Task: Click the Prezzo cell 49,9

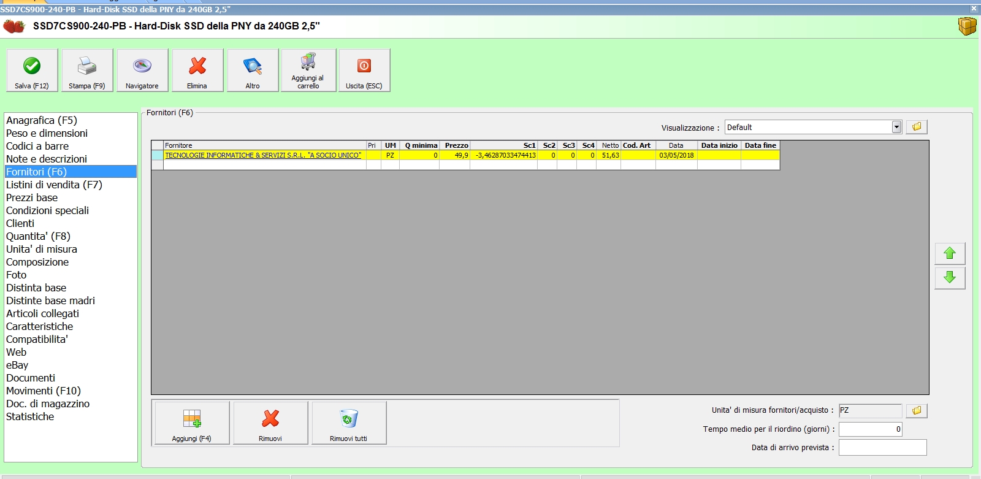Action: (454, 155)
